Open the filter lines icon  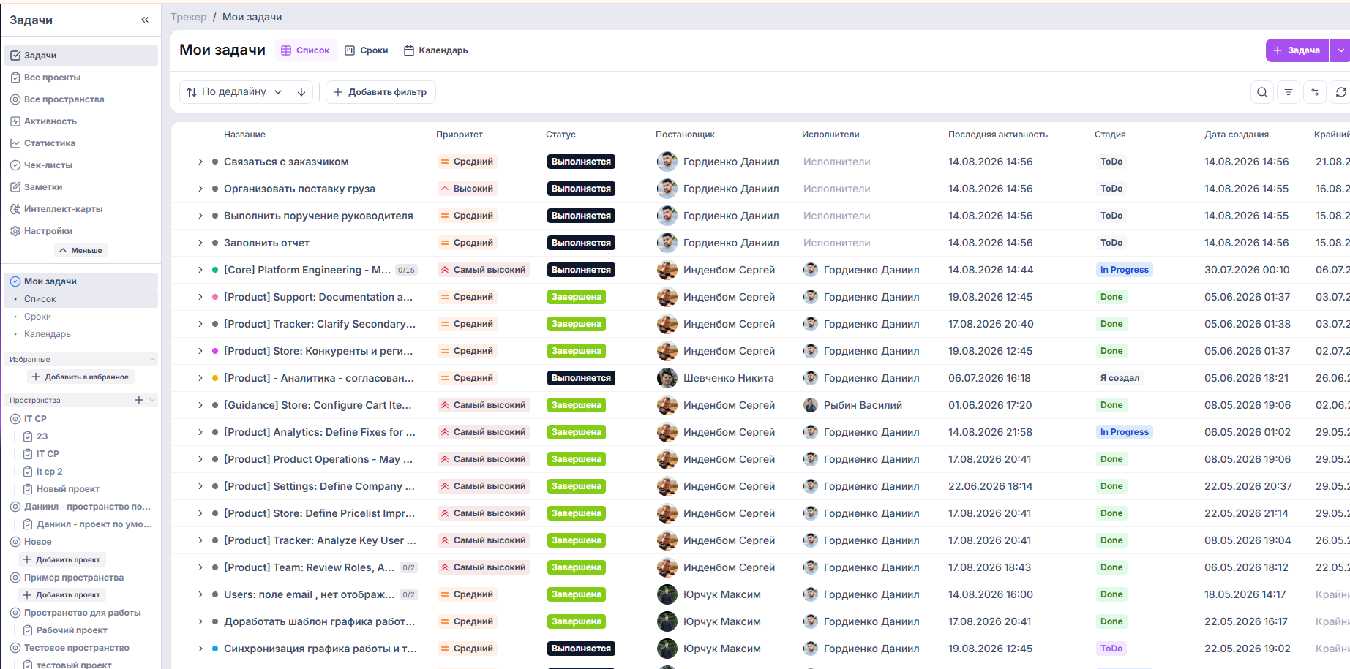pyautogui.click(x=1289, y=92)
